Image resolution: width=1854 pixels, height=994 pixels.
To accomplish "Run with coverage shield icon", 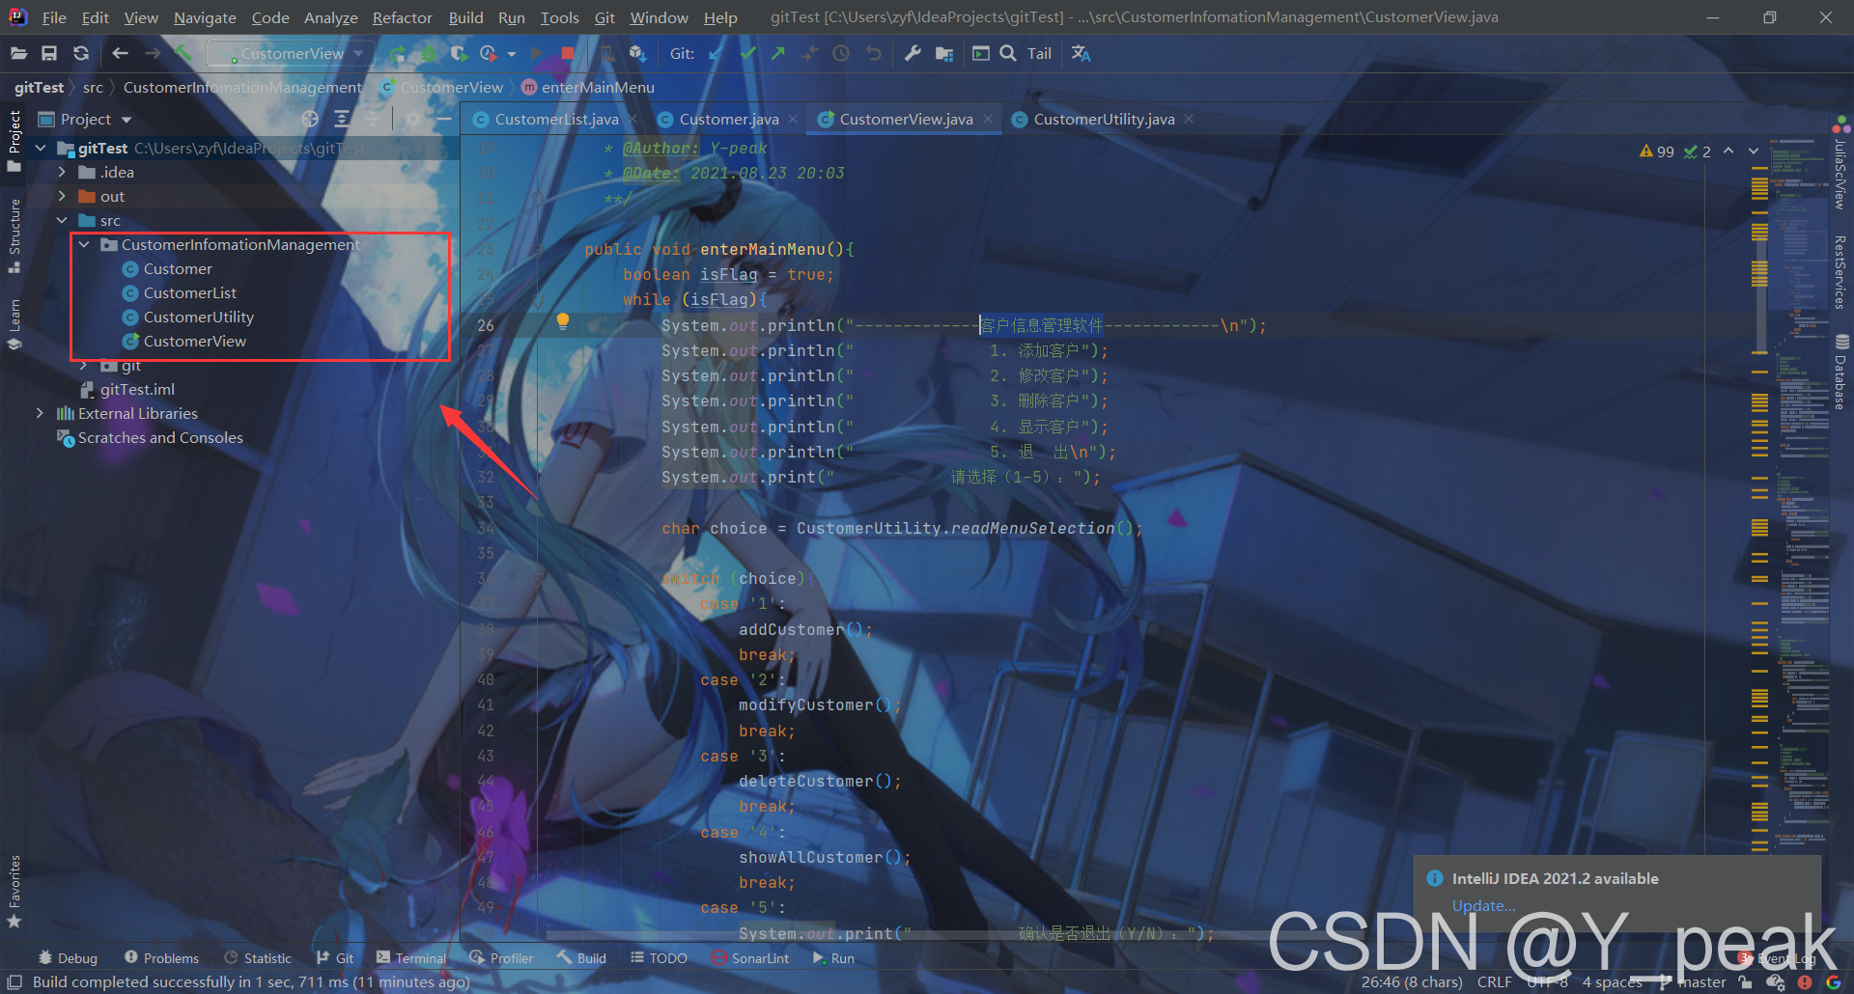I will click(459, 54).
